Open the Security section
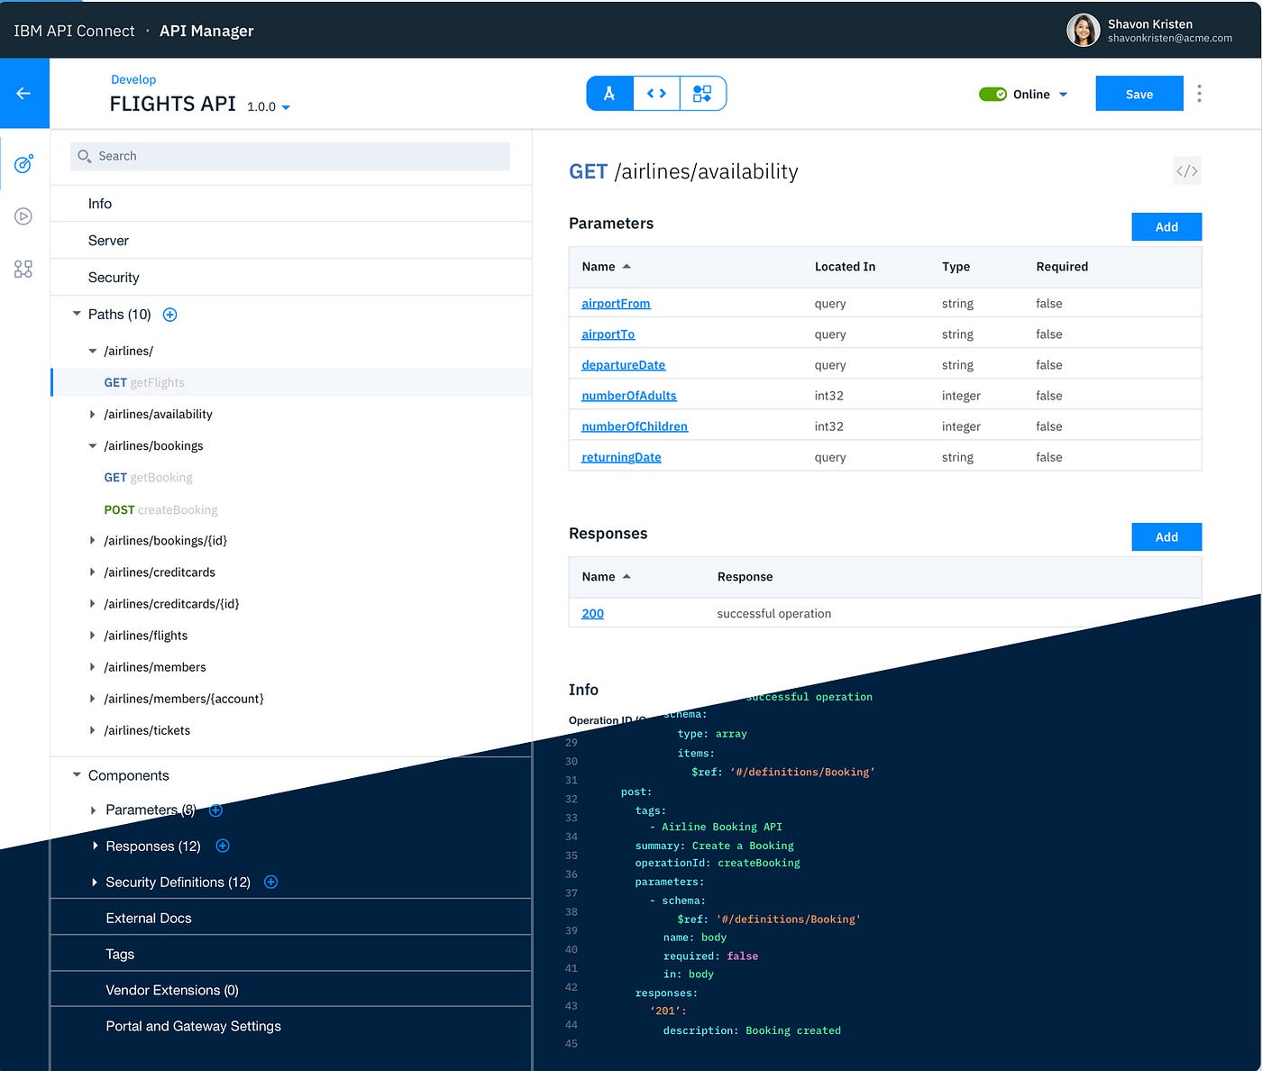 114,277
